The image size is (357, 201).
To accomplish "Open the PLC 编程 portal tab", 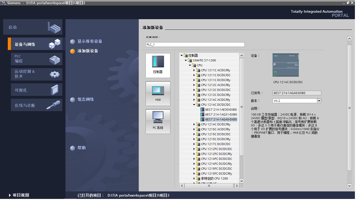I will coord(37,59).
